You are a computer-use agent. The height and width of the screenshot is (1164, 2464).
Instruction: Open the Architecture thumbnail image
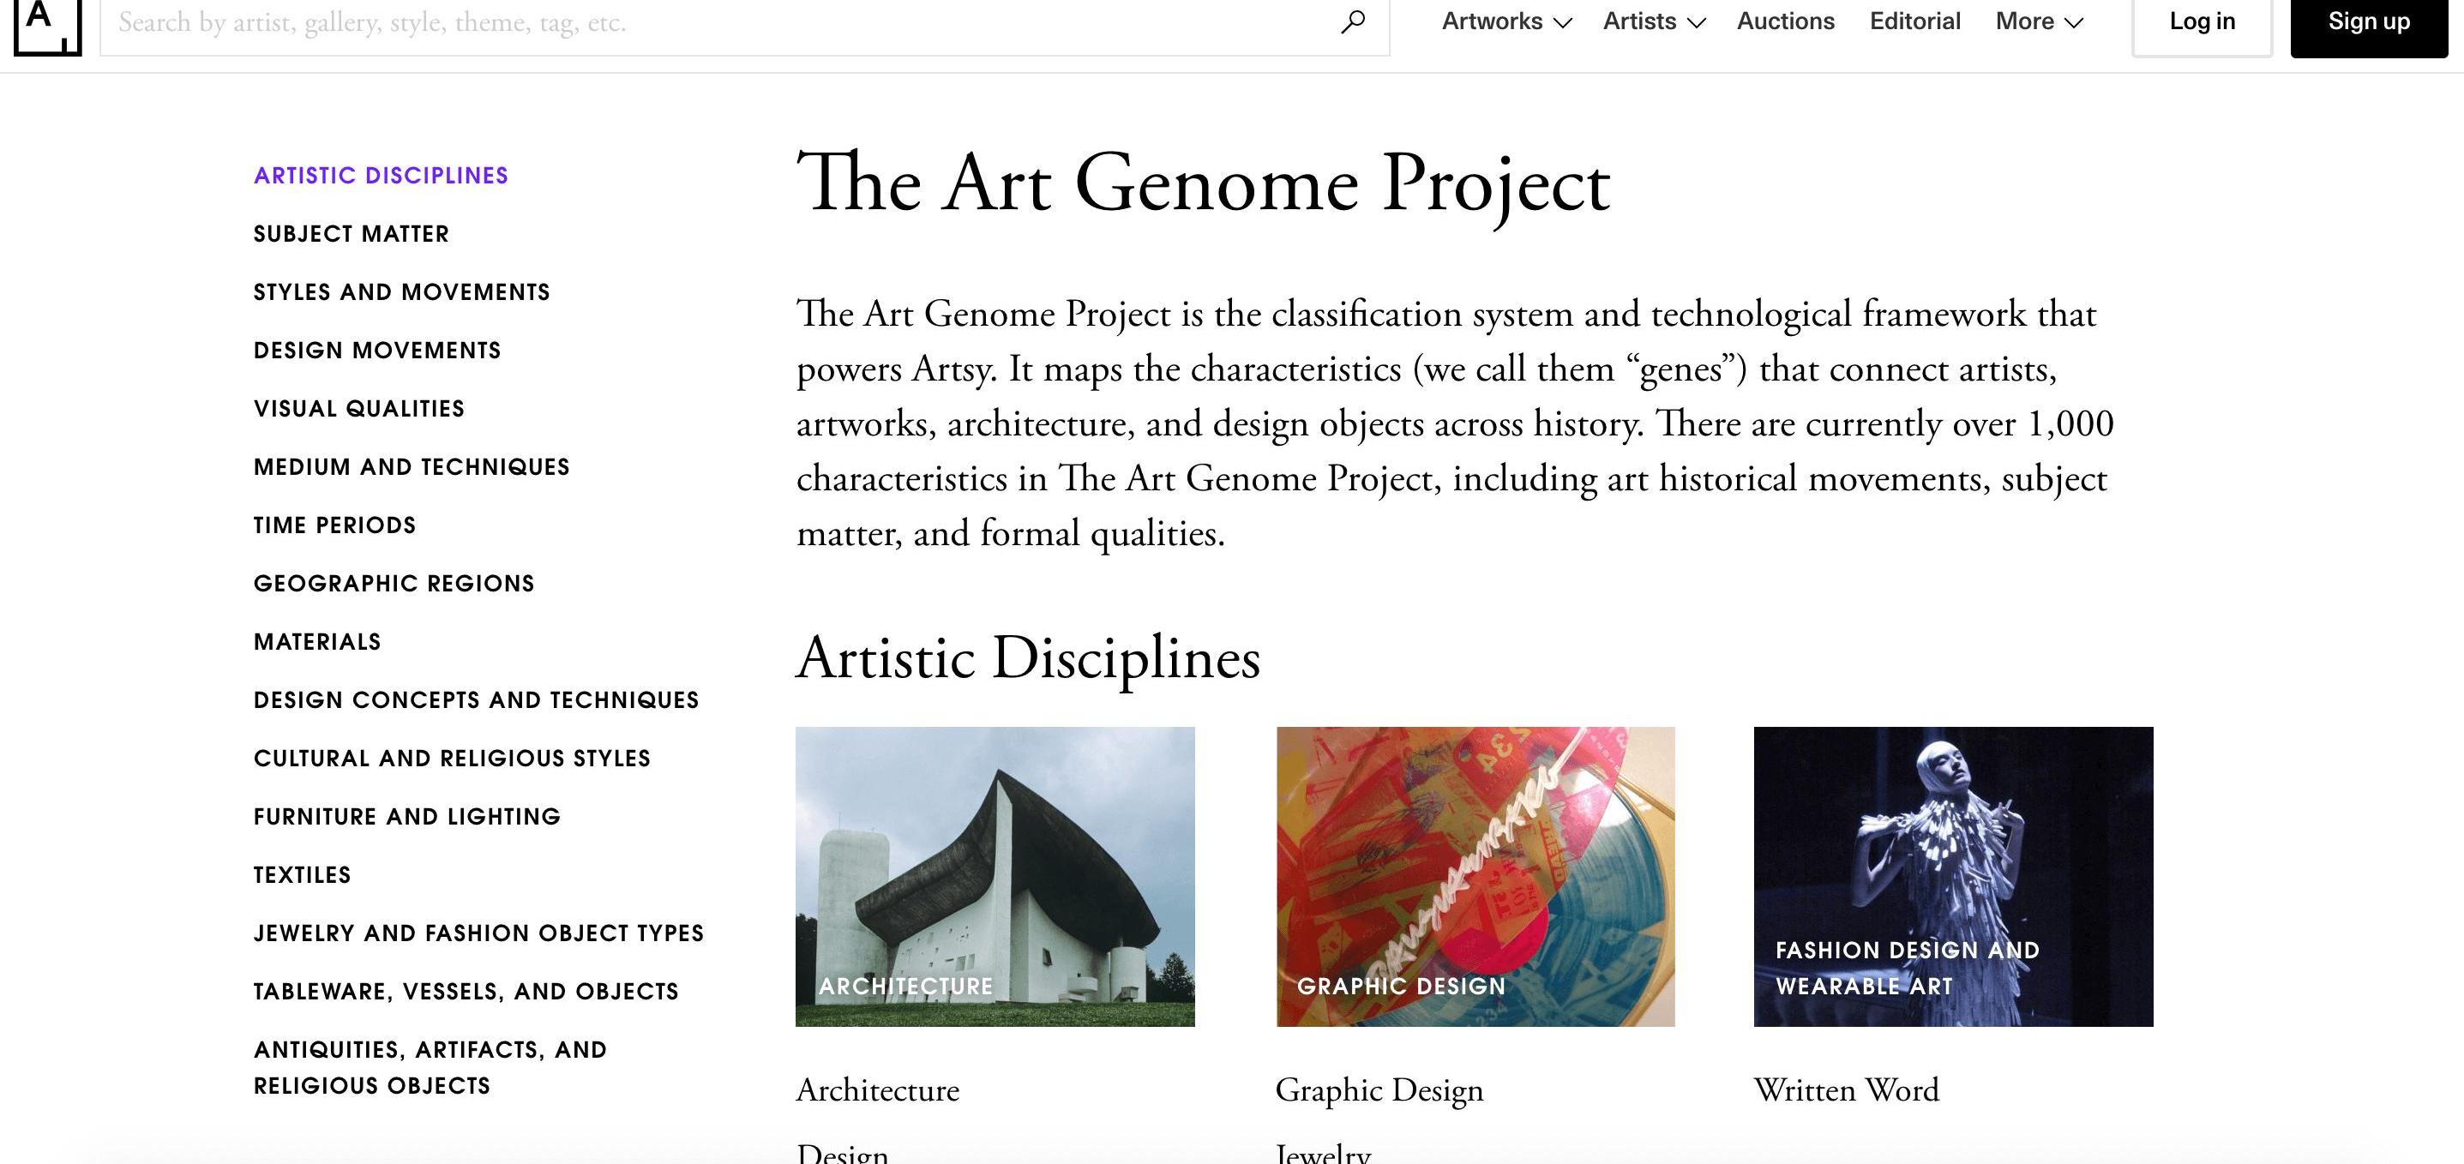995,876
